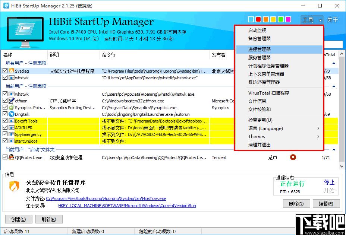The width and height of the screenshot is (346, 235).
Task: Collapse the 所有用户 - 注册表项 group
Action: click(x=334, y=63)
